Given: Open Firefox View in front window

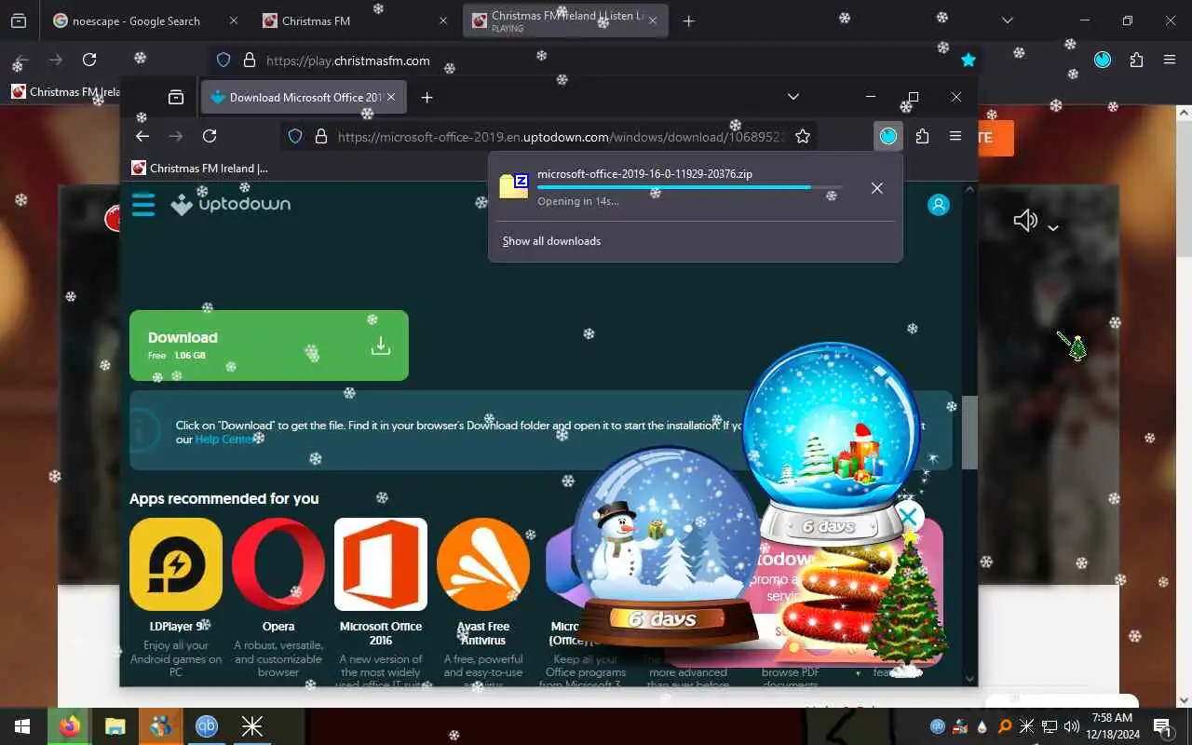Looking at the screenshot, I should [x=175, y=97].
